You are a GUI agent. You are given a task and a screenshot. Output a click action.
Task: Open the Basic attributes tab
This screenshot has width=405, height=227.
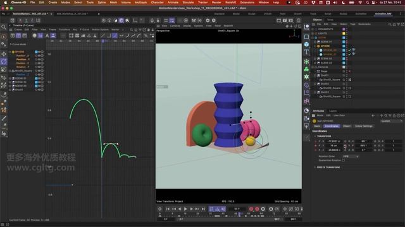click(x=317, y=126)
